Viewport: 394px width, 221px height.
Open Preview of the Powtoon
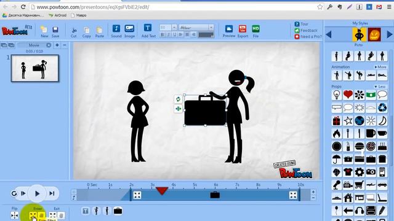229,31
